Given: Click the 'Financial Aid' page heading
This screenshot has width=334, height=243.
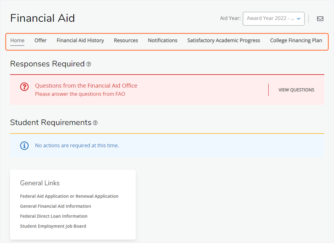Looking at the screenshot, I should pos(43,18).
